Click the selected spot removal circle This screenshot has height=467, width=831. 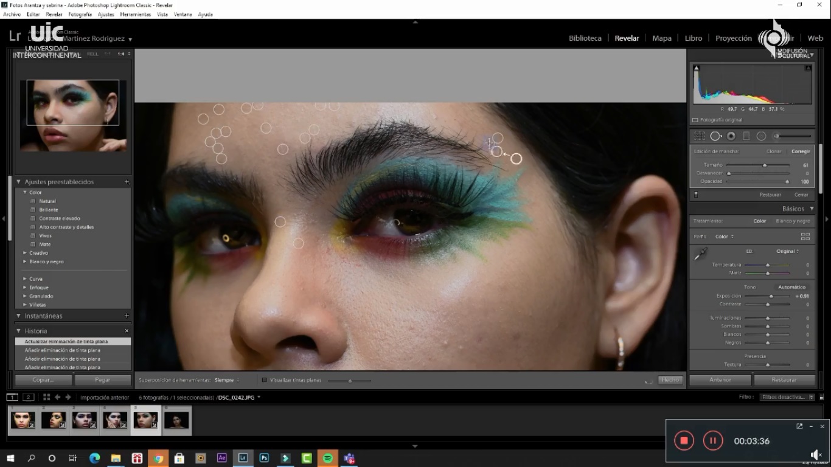[516, 159]
